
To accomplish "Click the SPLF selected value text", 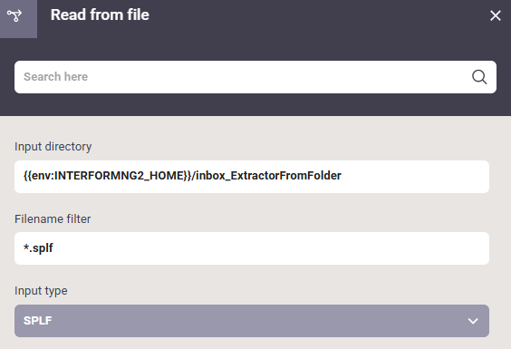I will pos(37,321).
